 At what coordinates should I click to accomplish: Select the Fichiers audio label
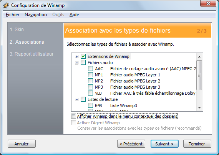coord(100,63)
